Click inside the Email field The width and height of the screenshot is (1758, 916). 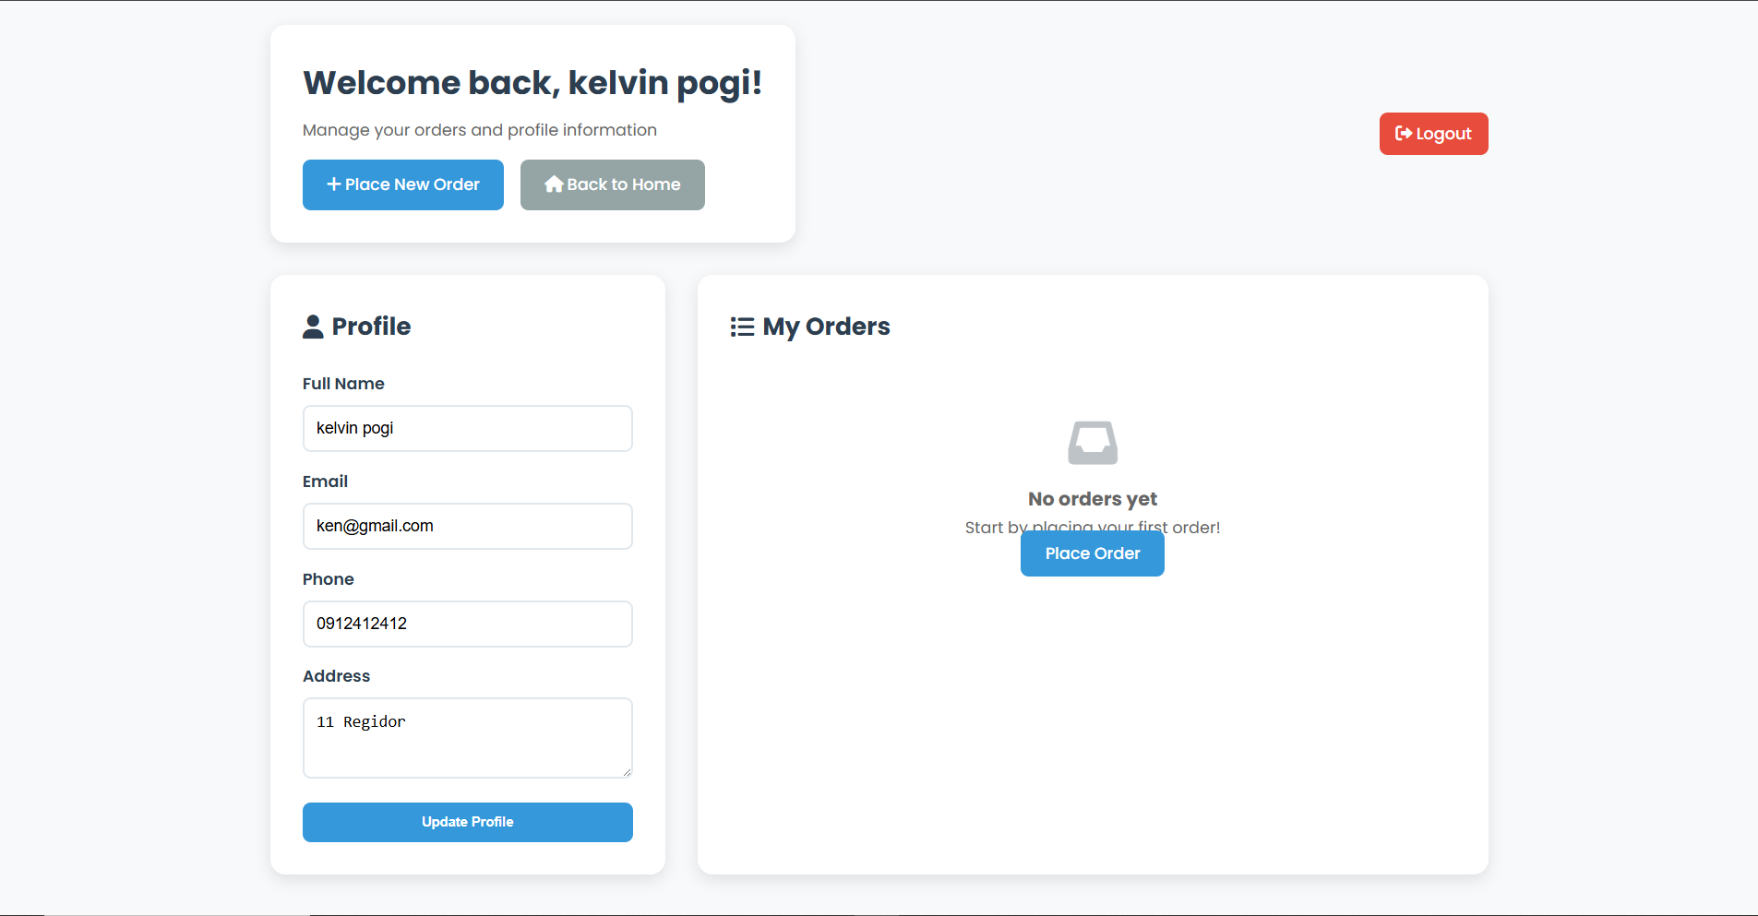point(467,526)
